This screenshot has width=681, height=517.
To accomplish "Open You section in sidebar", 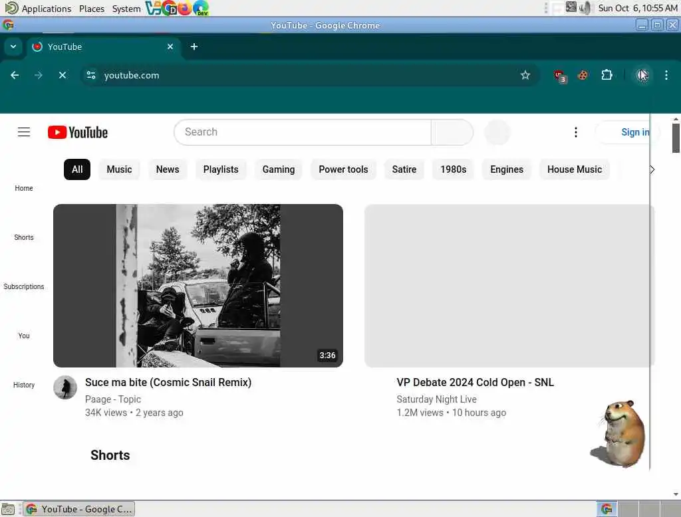I will point(24,336).
